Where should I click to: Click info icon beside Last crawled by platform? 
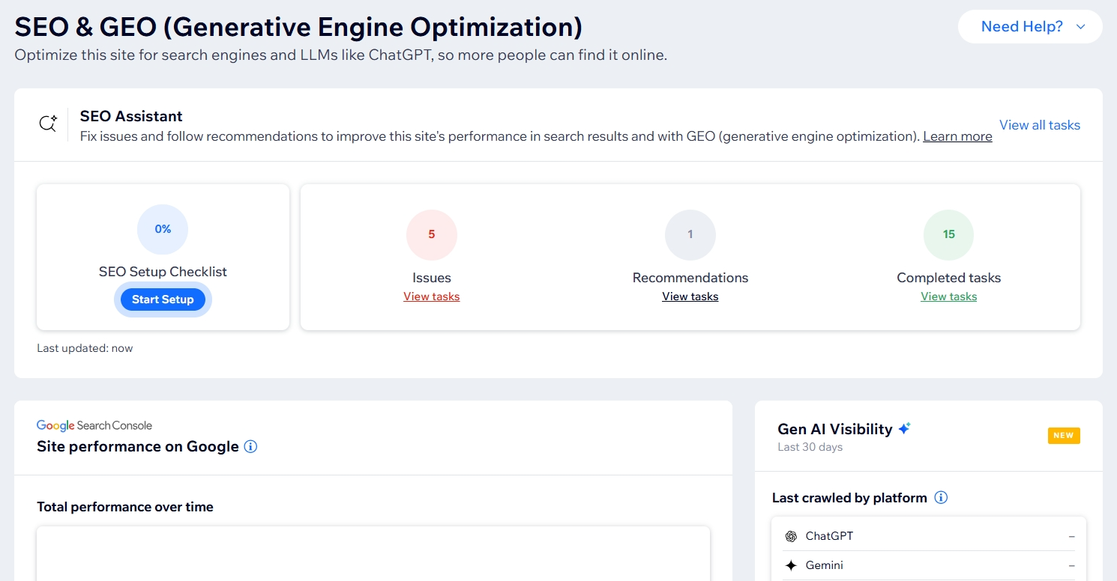point(942,498)
